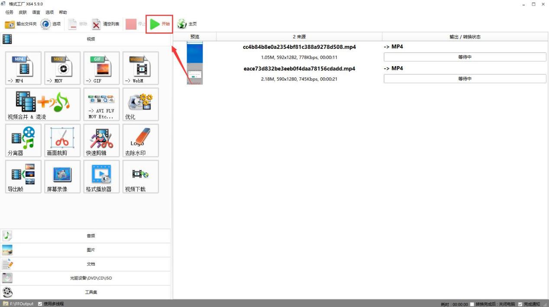Open the 视频合并 & 混流 tool
The height and width of the screenshot is (307, 549).
coord(43,104)
